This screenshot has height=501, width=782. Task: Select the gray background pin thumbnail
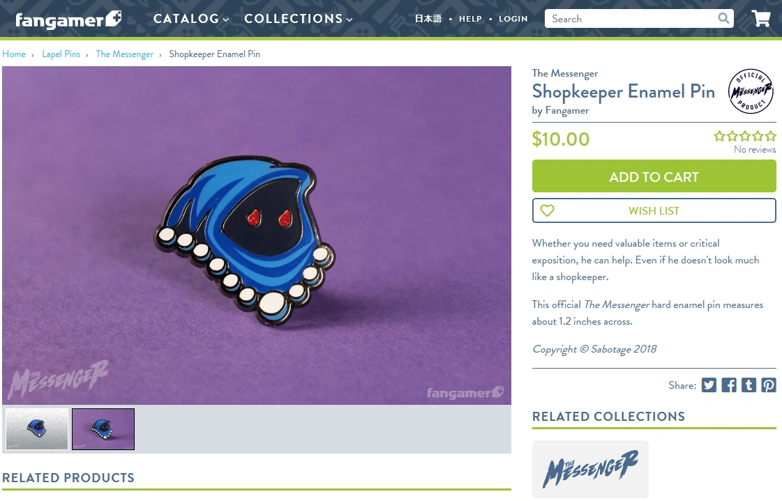coord(37,429)
